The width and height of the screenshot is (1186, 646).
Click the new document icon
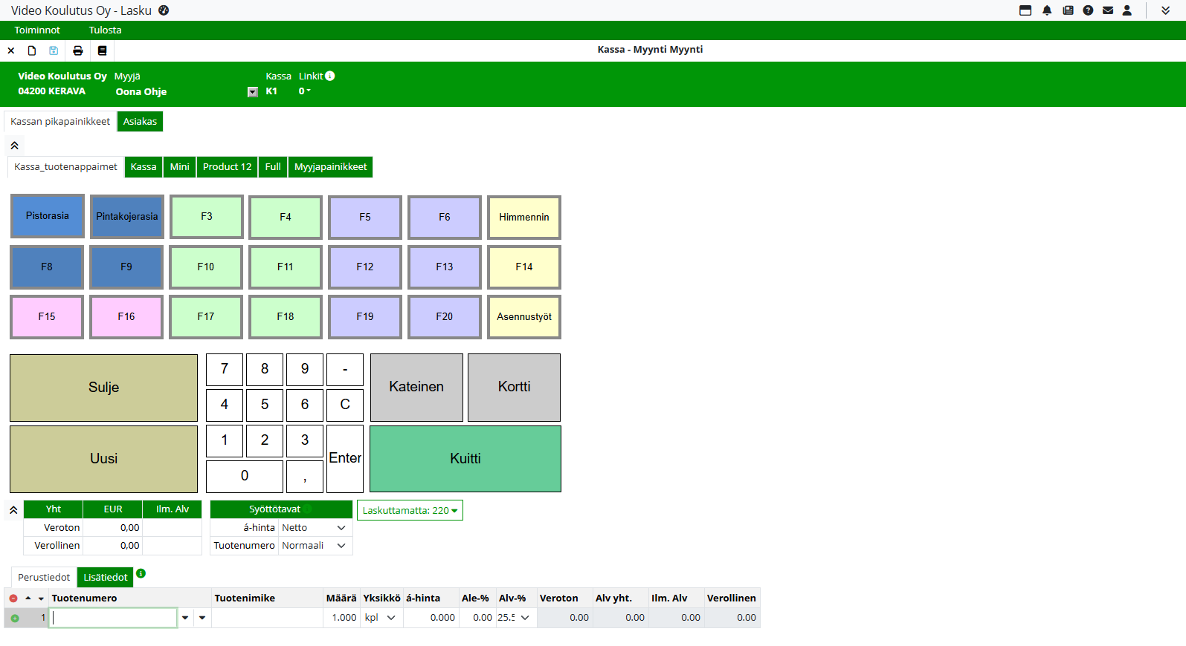coord(32,50)
